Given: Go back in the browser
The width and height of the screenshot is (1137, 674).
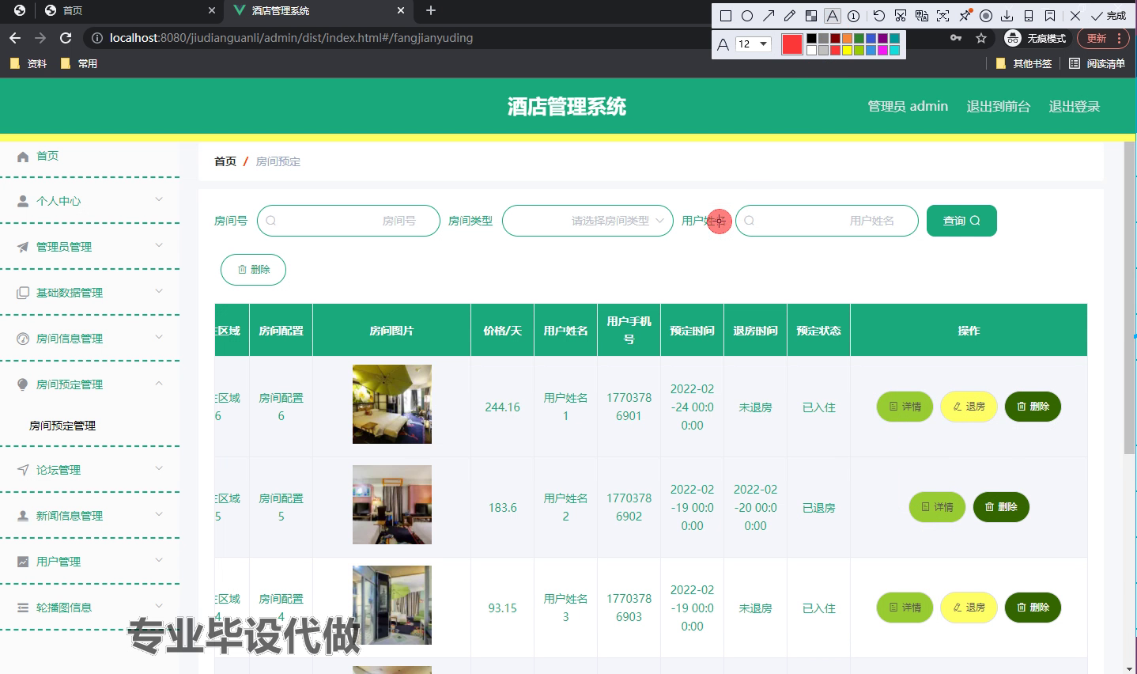Looking at the screenshot, I should (x=15, y=38).
